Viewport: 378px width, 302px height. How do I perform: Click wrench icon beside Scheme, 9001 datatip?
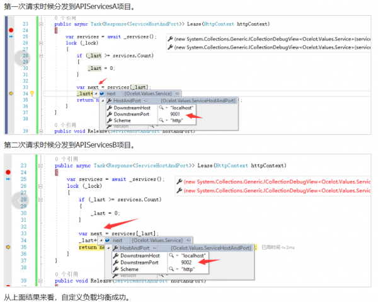(x=110, y=120)
